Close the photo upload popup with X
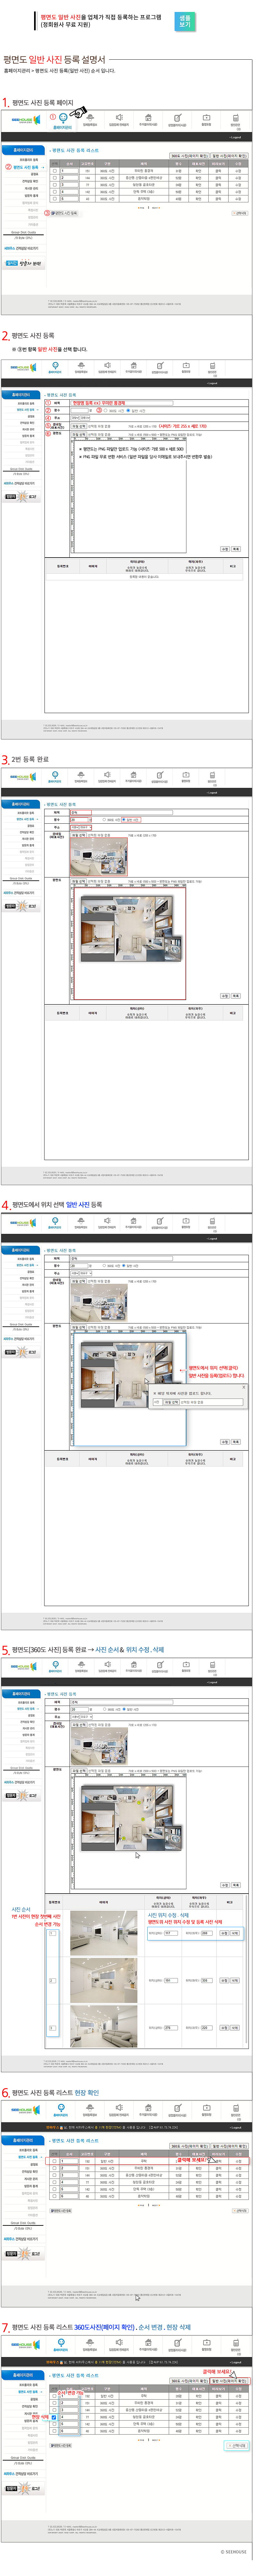The image size is (253, 2576). pos(243,1387)
